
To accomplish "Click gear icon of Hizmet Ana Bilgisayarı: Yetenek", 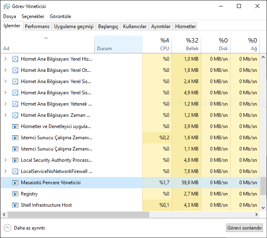I will [x=15, y=104].
